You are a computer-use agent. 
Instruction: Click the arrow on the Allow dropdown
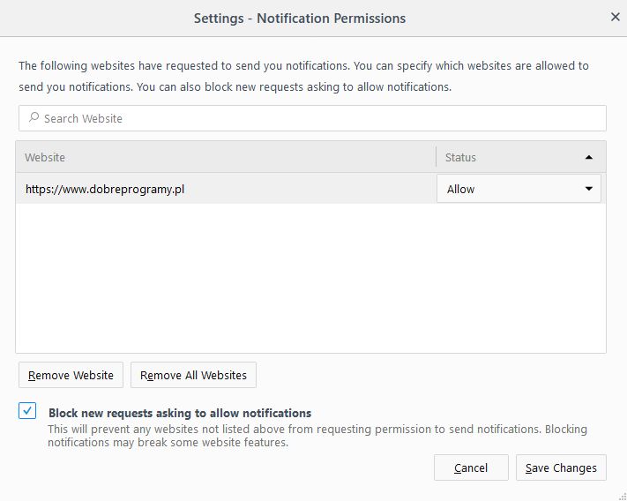pyautogui.click(x=588, y=189)
